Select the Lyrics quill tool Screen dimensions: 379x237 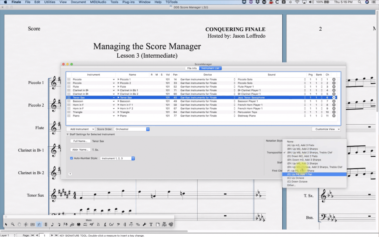pos(105,224)
